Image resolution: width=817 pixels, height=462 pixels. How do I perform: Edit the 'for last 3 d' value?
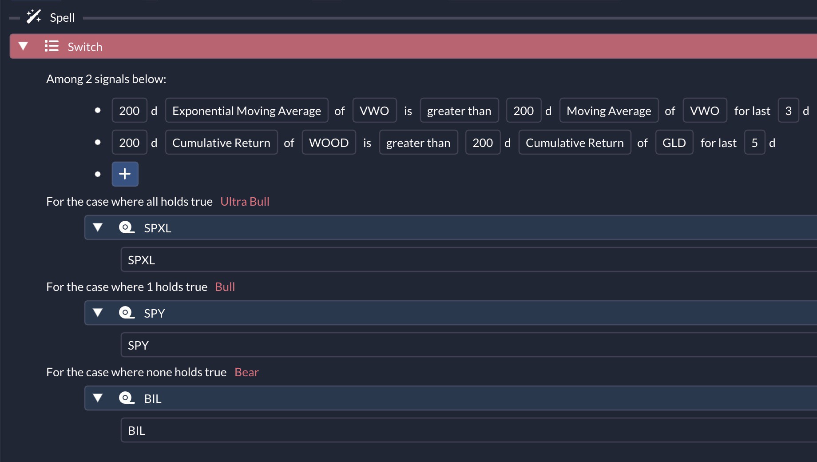[788, 110]
